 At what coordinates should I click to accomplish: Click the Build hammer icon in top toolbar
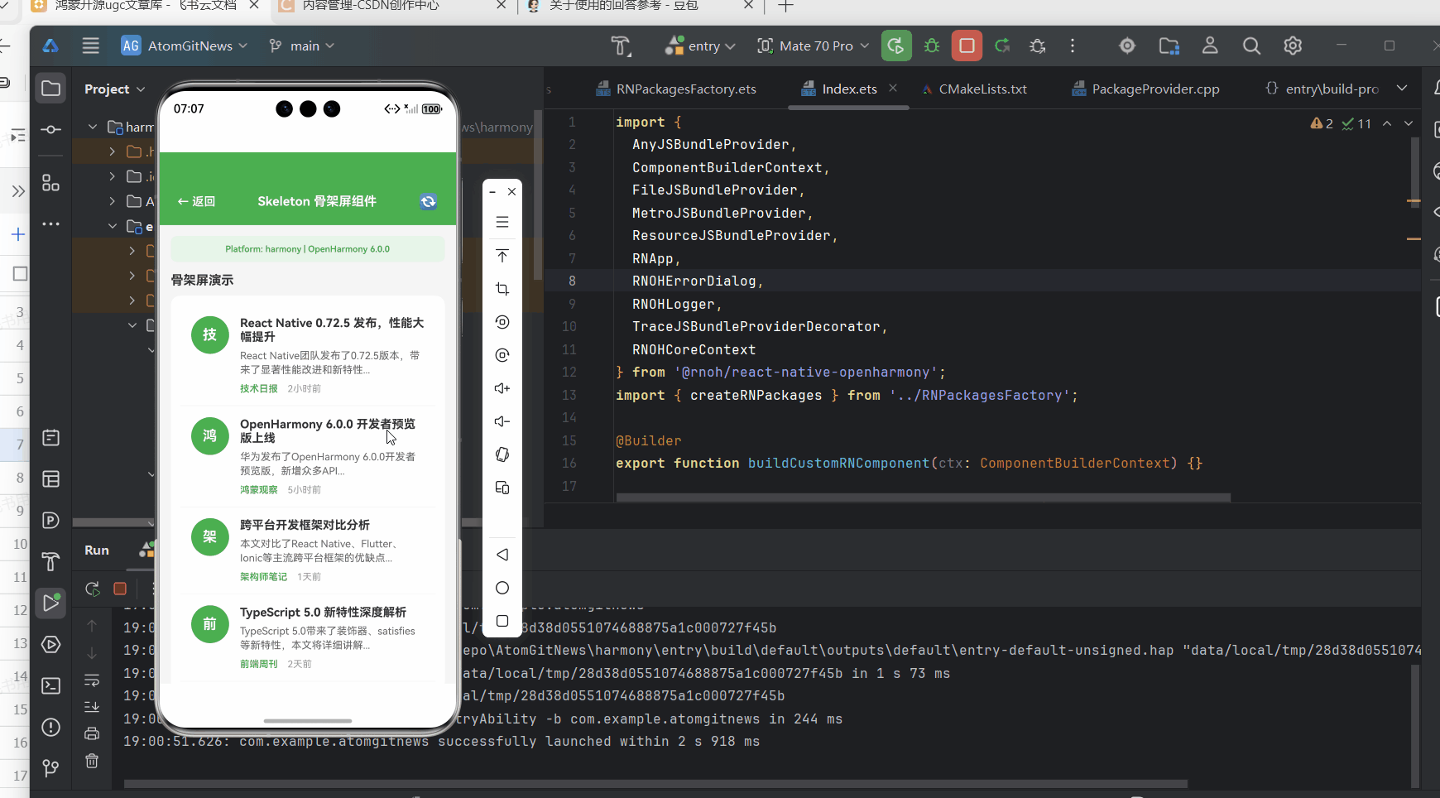point(621,46)
